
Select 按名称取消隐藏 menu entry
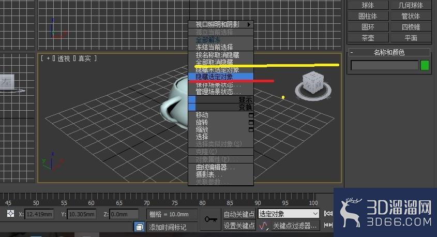221,55
